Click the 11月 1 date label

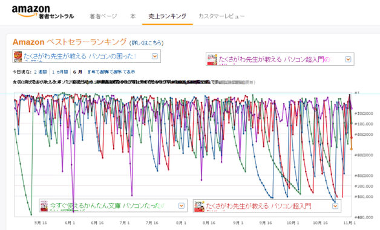tap(350, 223)
